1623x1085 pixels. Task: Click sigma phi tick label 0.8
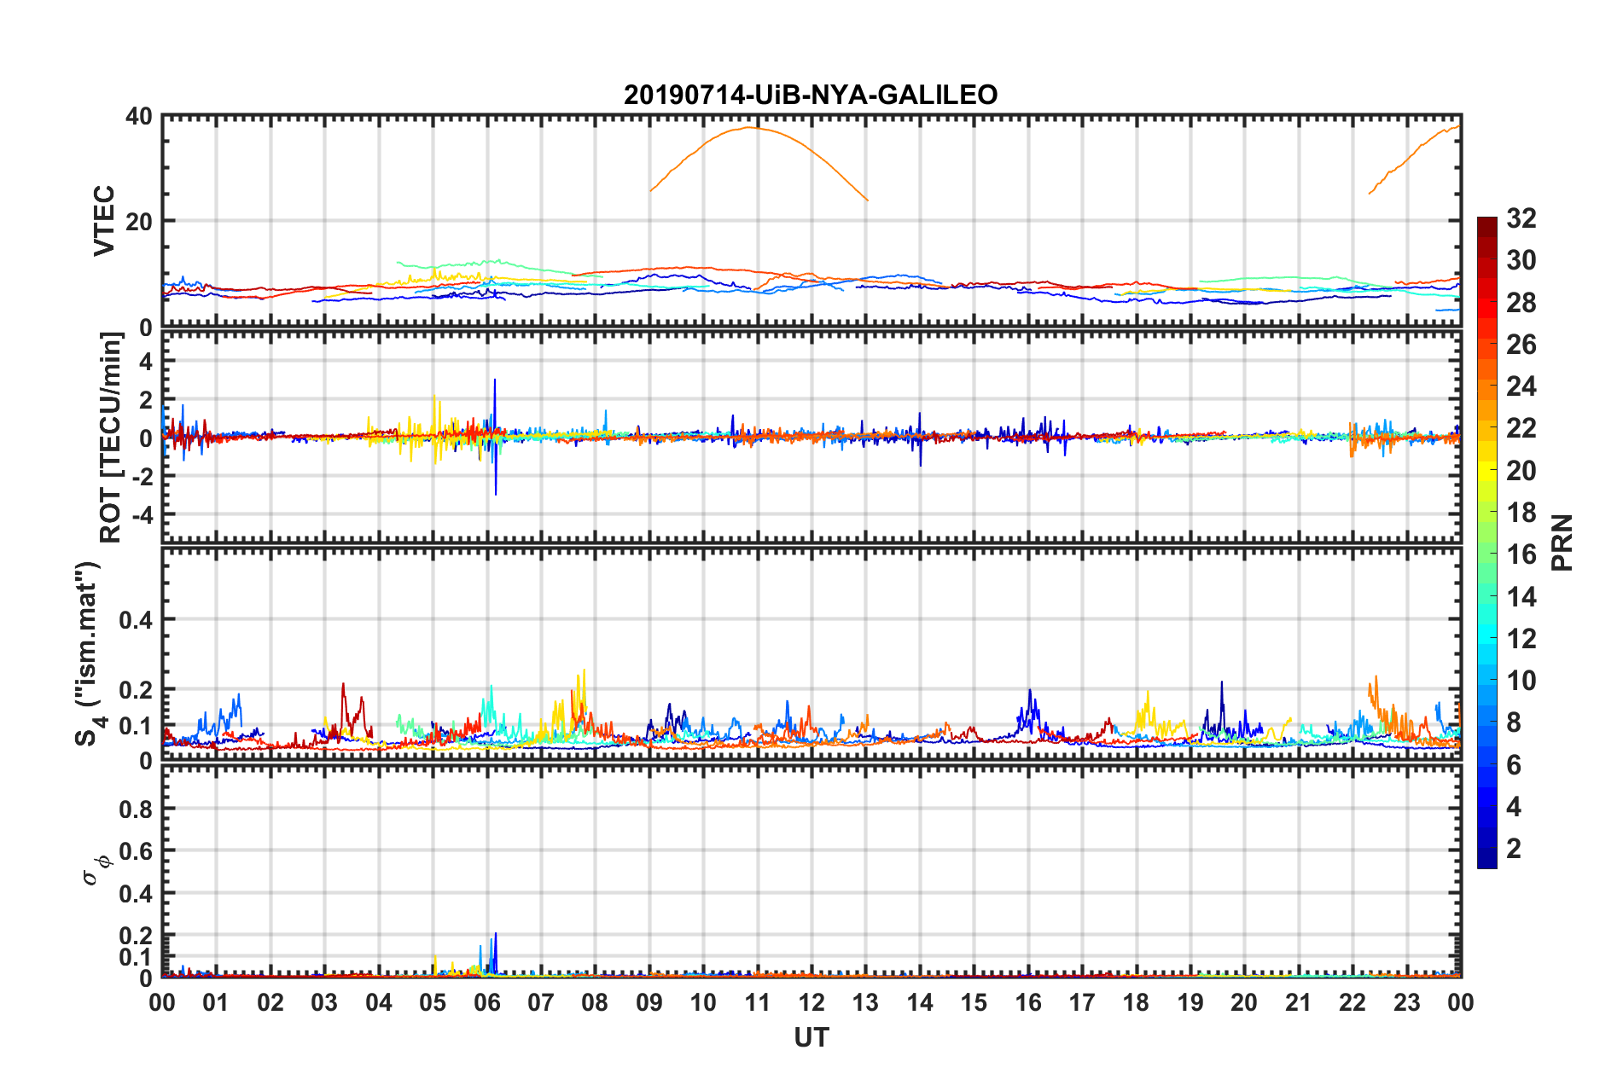tap(136, 809)
